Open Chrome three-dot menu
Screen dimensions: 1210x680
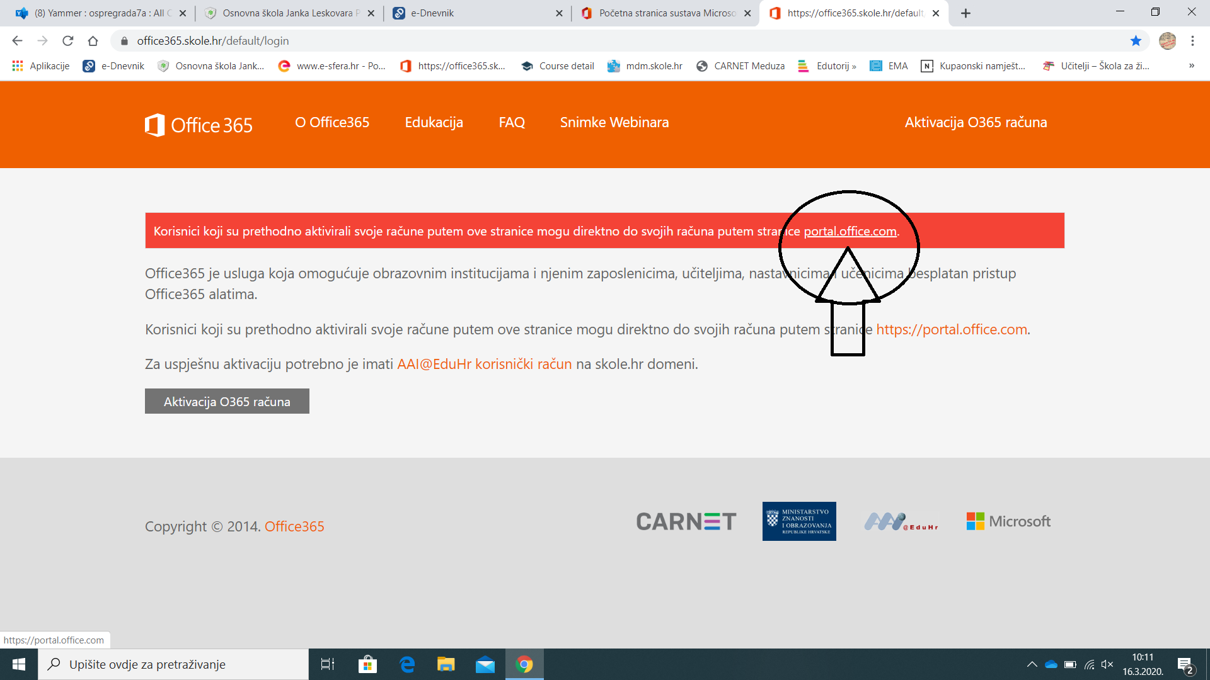pos(1192,41)
